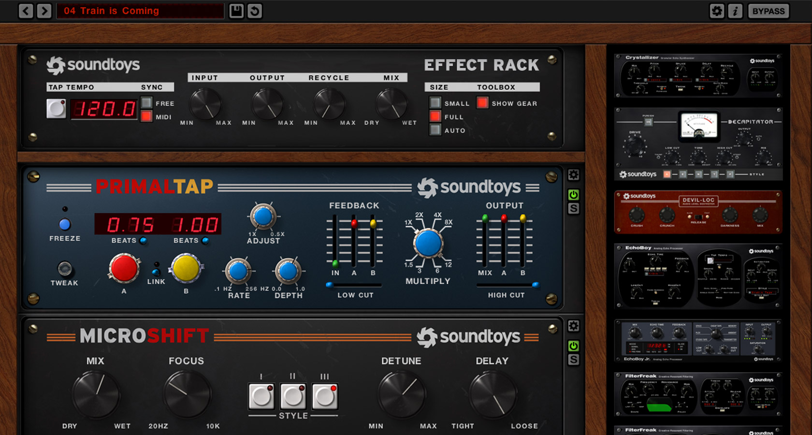Click OUTPUT MIX fader

point(485,219)
